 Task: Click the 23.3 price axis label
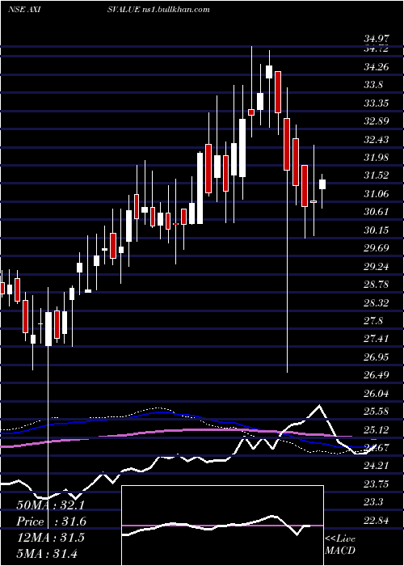(x=373, y=502)
